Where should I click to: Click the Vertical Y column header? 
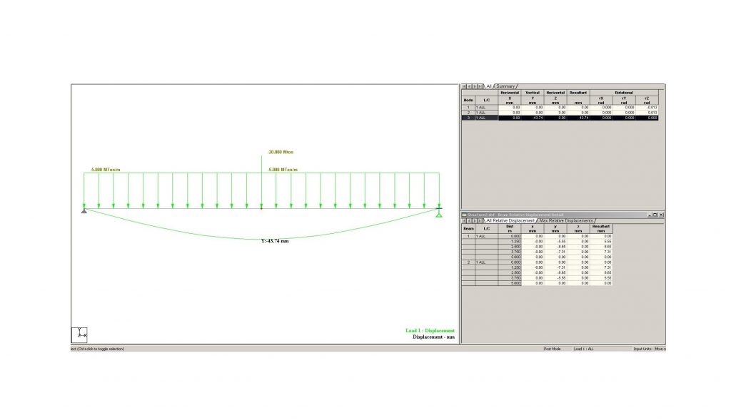[532, 97]
